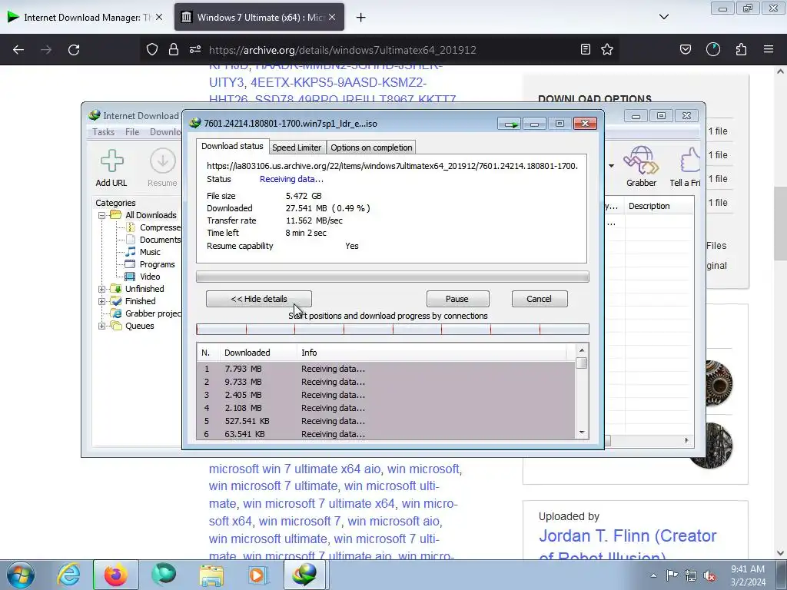Viewport: 787px width, 590px height.
Task: Select connection row 5 with 527.541 KB
Action: click(386, 421)
